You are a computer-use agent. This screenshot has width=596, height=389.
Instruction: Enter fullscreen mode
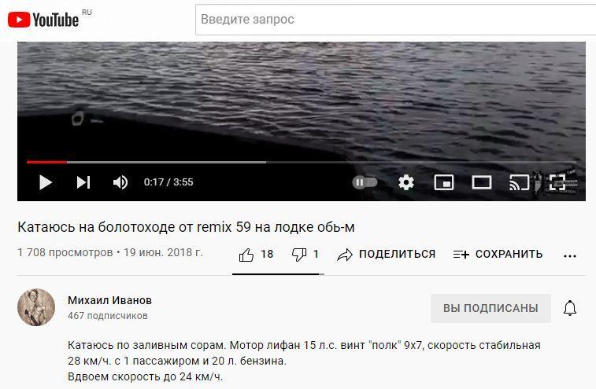557,182
